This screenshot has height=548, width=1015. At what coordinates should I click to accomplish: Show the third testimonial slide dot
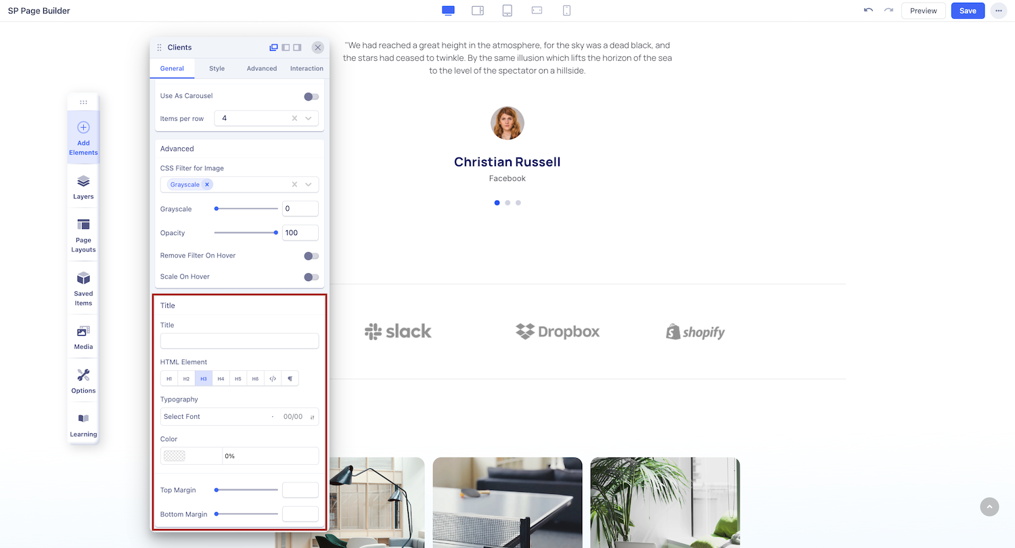click(518, 203)
